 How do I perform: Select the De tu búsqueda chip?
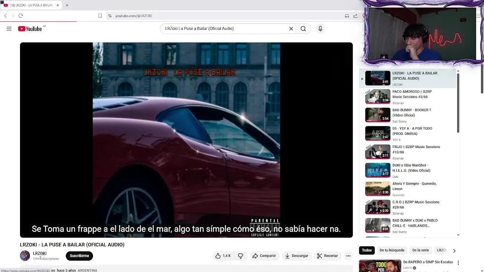pyautogui.click(x=392, y=250)
